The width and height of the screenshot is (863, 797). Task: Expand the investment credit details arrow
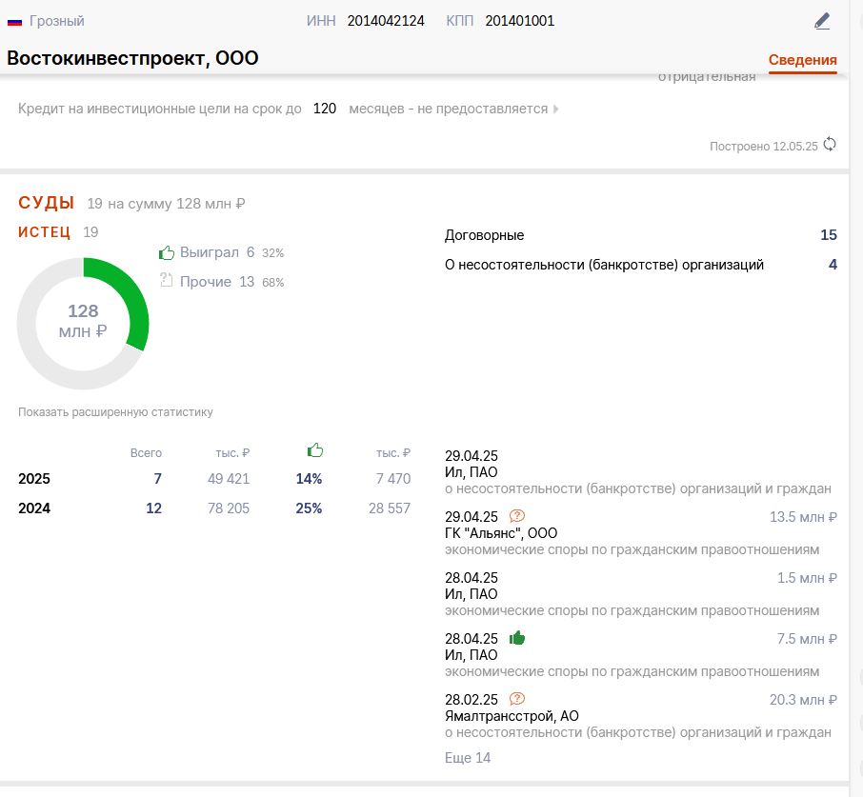coord(556,109)
